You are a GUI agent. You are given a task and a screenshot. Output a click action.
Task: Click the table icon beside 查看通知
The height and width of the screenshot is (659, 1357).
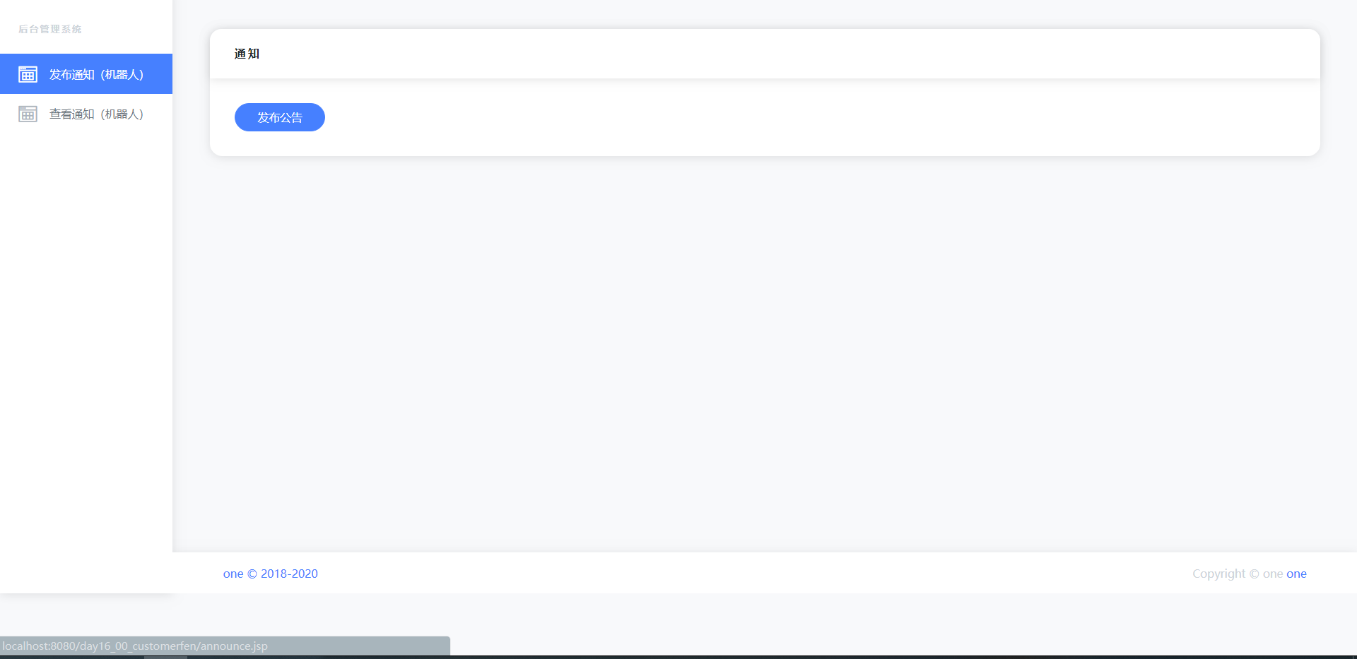pyautogui.click(x=28, y=114)
